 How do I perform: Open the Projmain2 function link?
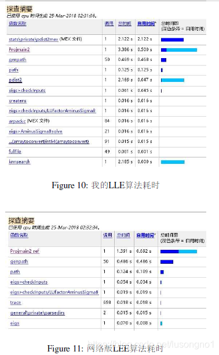click(19, 49)
